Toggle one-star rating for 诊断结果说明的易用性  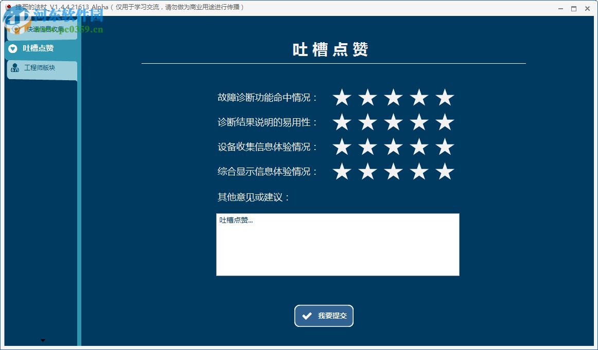(x=341, y=122)
